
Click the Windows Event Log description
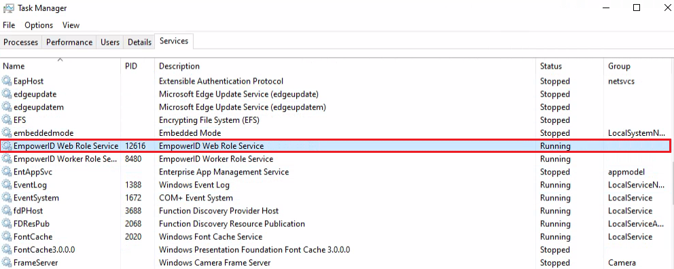click(194, 185)
